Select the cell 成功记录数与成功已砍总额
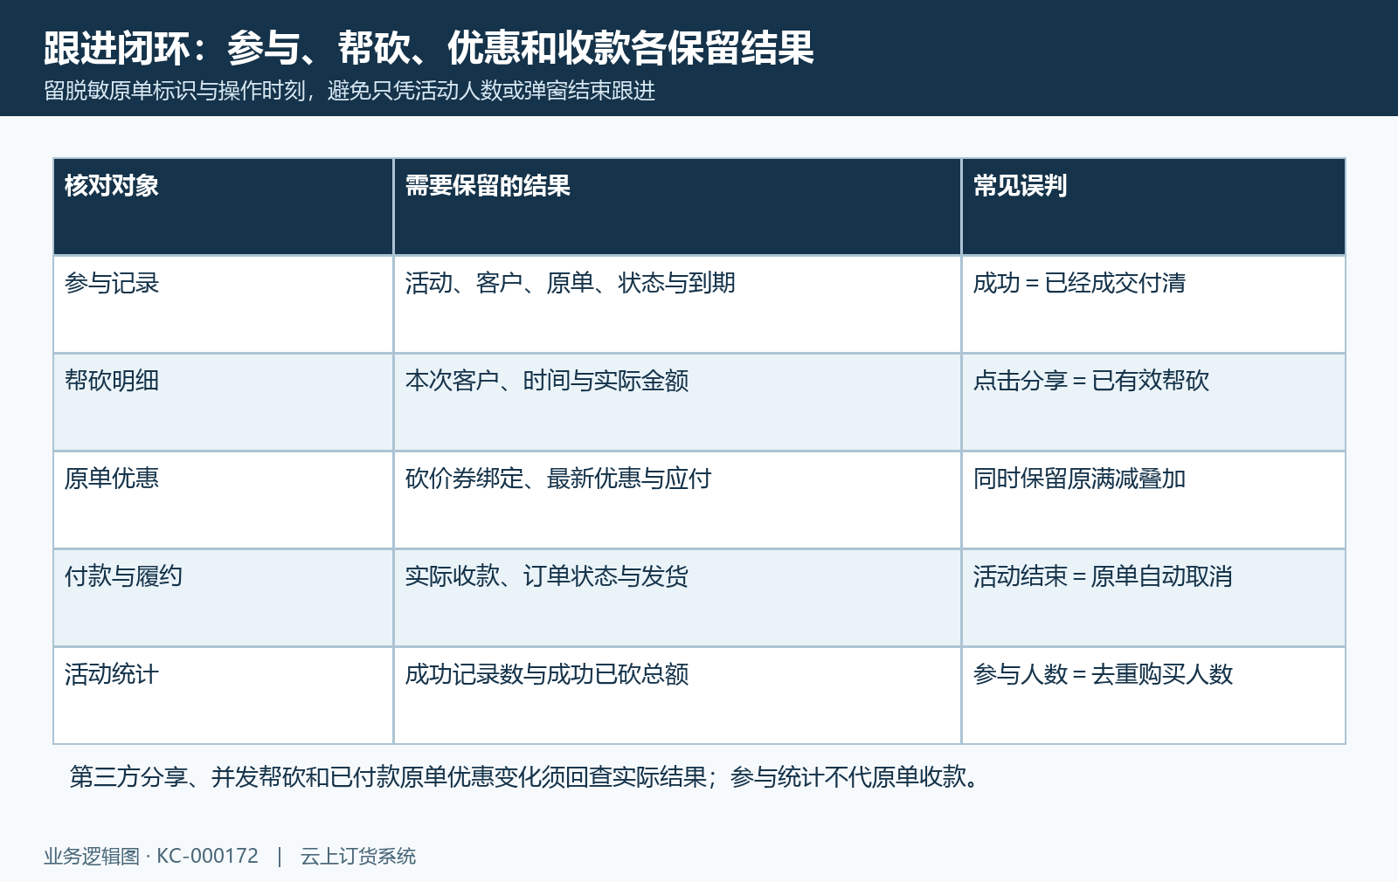Viewport: 1398px width, 882px height. click(677, 696)
